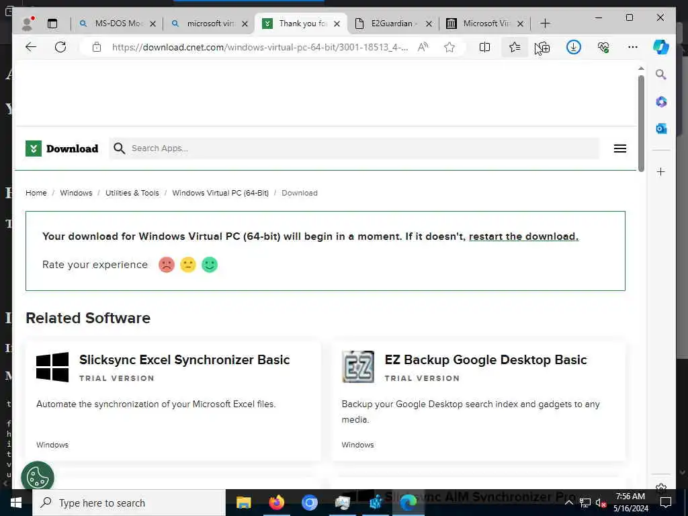Open Utilities & Tools breadcrumb

click(x=132, y=193)
